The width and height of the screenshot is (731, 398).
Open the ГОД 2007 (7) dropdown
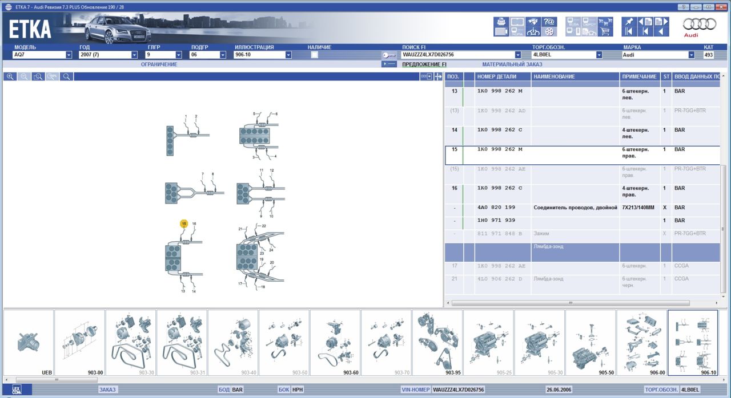click(134, 55)
